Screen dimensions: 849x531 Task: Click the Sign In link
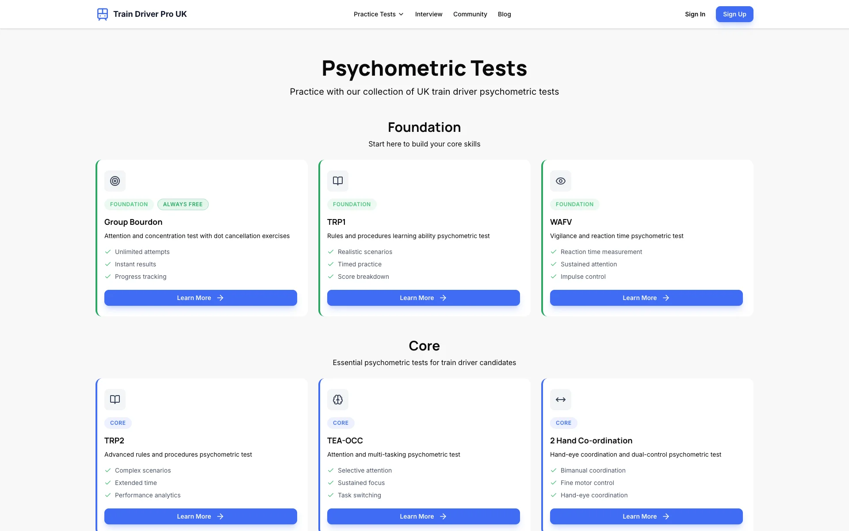pos(695,14)
